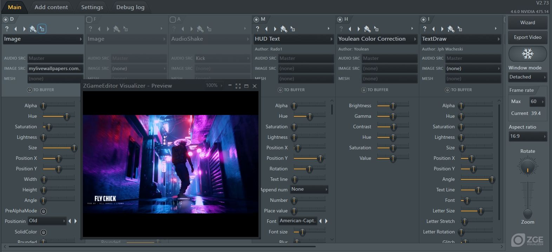Toggle layer D enable button
Viewport: 552px width, 252px height.
tap(6, 19)
